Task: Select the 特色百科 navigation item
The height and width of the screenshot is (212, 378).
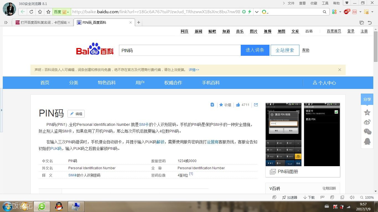Action: tap(107, 83)
